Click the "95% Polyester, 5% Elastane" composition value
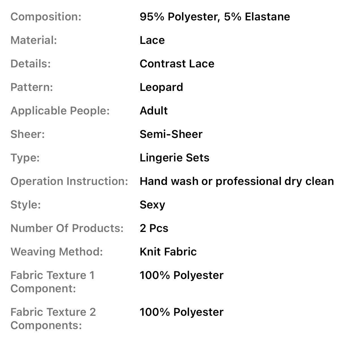Image resolution: width=364 pixels, height=339 pixels. point(215,17)
